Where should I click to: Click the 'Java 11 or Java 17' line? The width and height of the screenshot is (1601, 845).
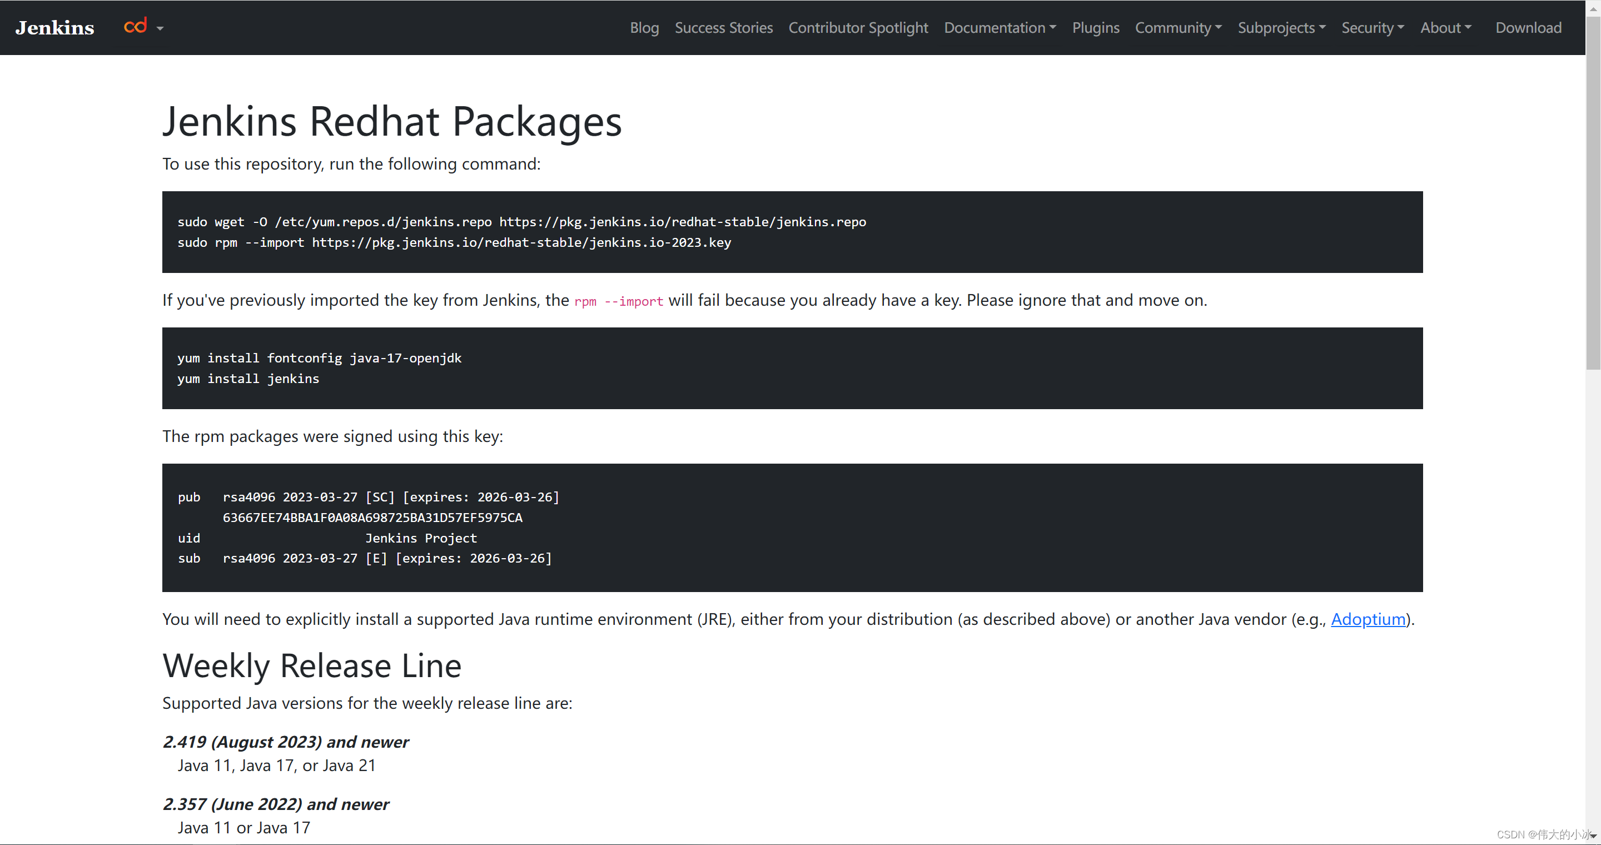click(x=243, y=828)
